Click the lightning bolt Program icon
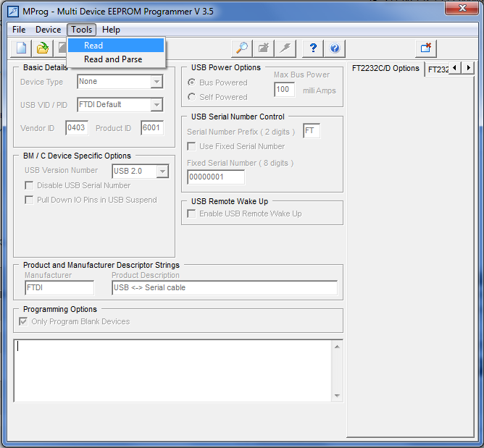The image size is (484, 448). coord(286,48)
